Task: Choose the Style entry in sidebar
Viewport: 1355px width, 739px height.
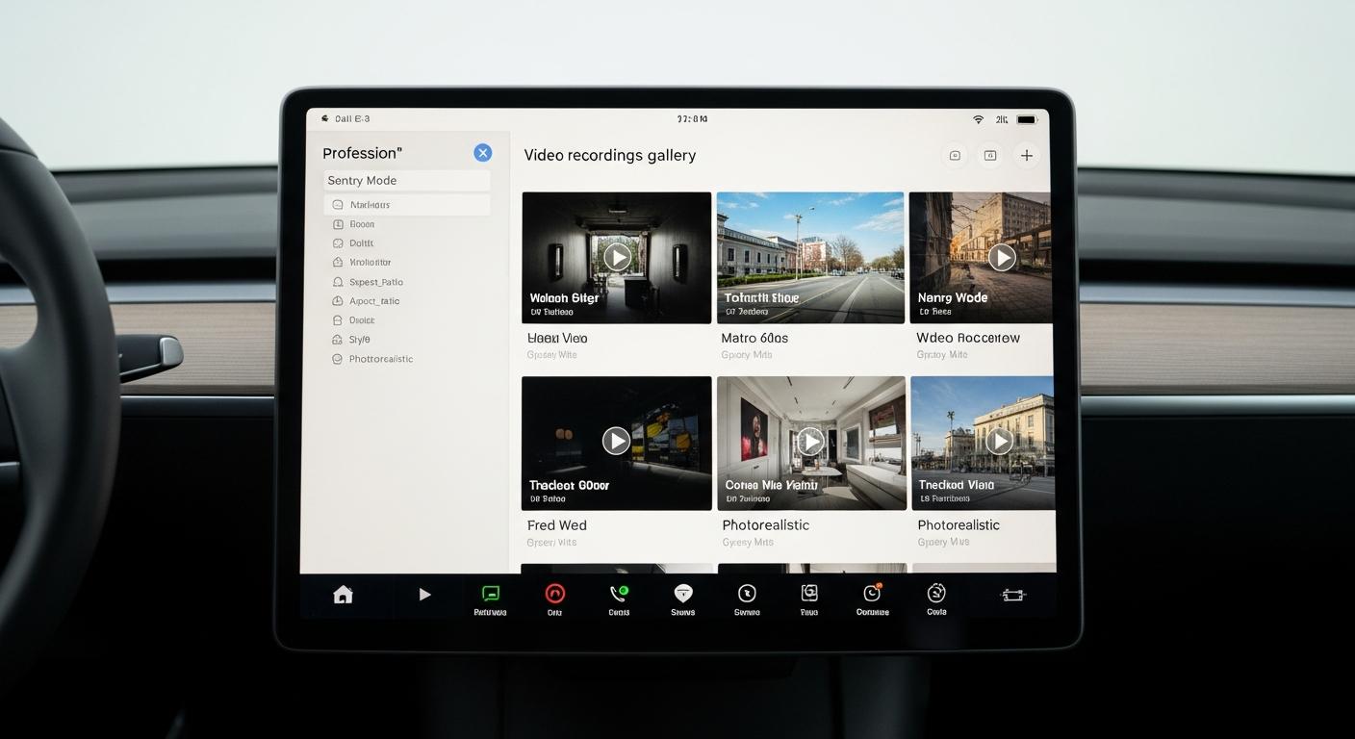Action: 359,340
